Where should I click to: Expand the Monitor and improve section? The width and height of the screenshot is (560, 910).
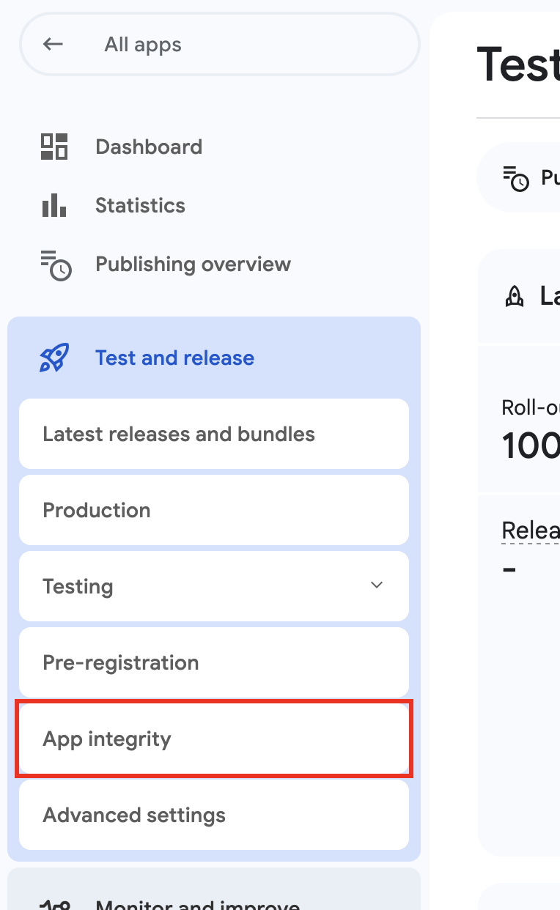[x=198, y=904]
